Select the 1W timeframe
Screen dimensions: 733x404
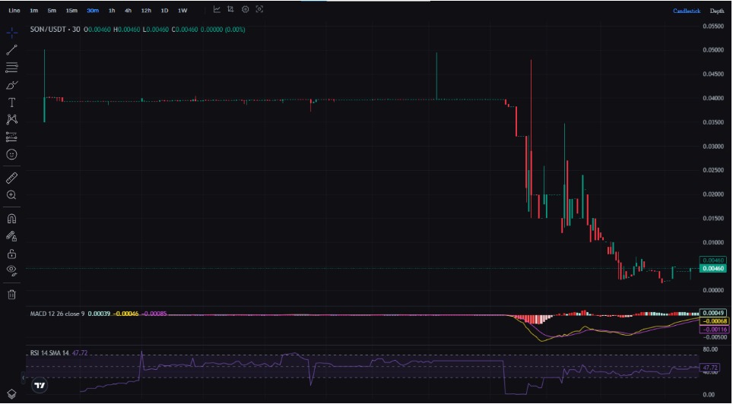point(182,11)
